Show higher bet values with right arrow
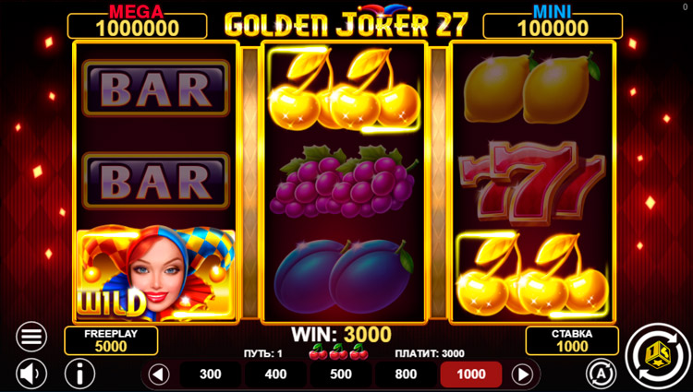Screen dimensions: 693x392 (x=522, y=374)
